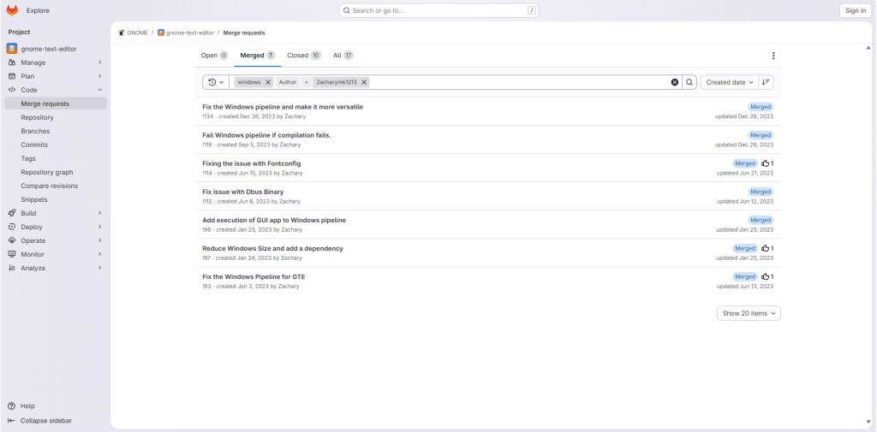Open 'Fail Windows pipeline if compilation fails.'
The width and height of the screenshot is (877, 432).
coord(267,135)
